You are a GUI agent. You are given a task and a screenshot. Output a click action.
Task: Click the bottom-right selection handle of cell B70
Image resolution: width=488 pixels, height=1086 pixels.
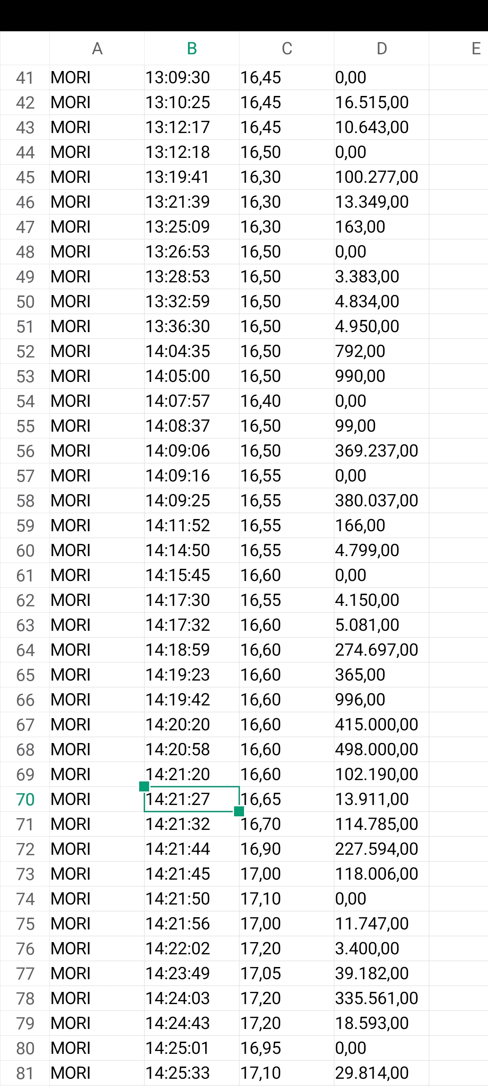click(x=239, y=811)
